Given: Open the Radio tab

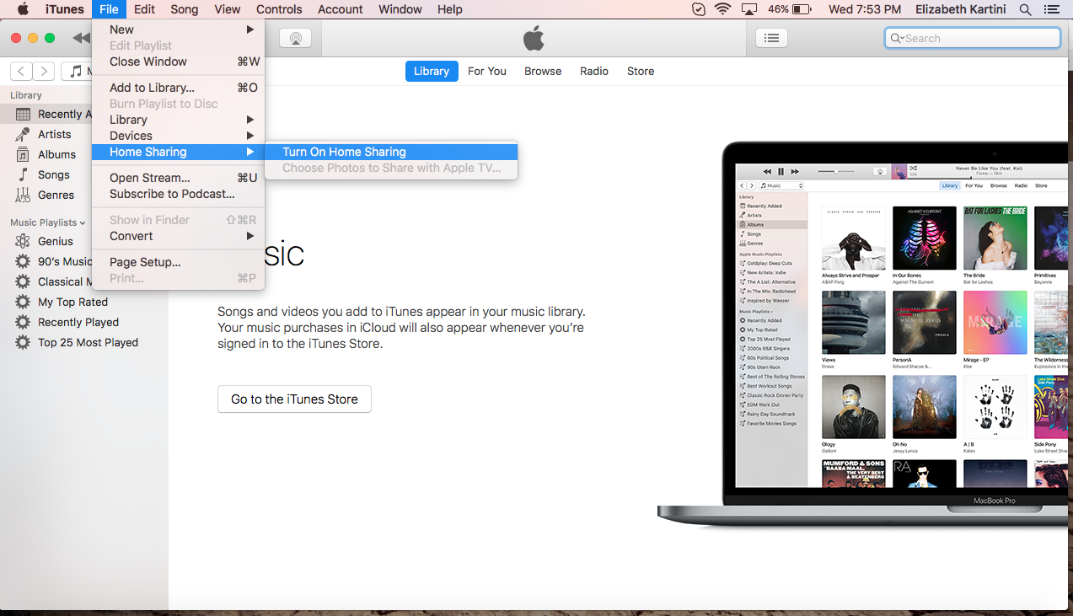Looking at the screenshot, I should [x=594, y=72].
